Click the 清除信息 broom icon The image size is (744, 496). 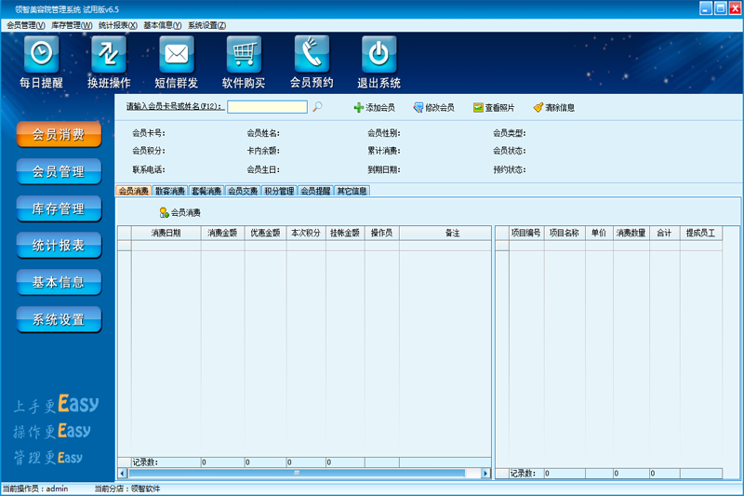point(538,108)
